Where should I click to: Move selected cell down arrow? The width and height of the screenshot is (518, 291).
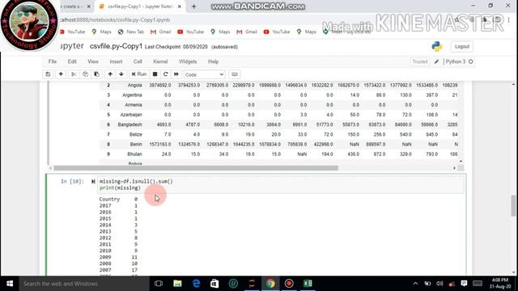[x=121, y=74]
